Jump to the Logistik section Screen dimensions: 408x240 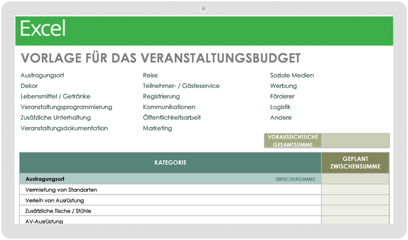click(280, 107)
